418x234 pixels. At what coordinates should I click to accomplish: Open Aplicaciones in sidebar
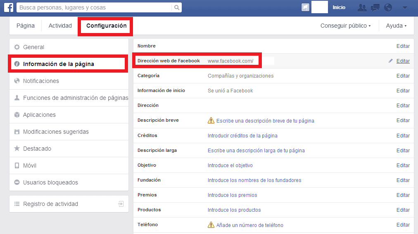tap(69, 115)
